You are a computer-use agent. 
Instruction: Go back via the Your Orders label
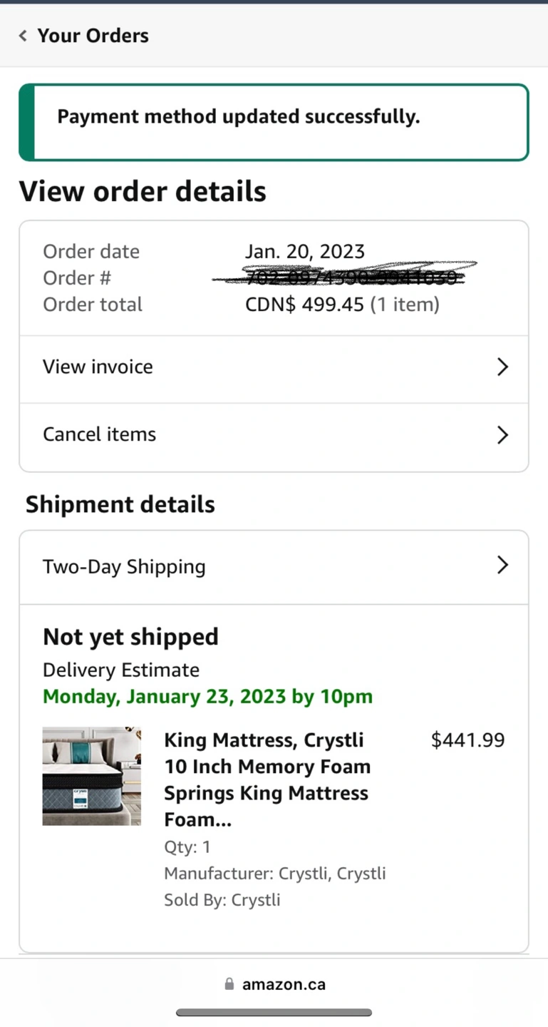[x=93, y=36]
